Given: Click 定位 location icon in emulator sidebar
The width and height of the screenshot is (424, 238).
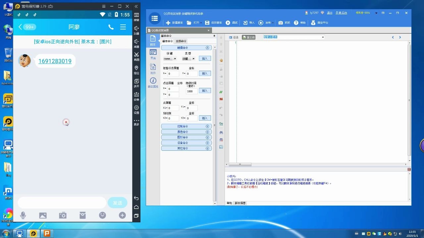Looking at the screenshot, I should [136, 70].
